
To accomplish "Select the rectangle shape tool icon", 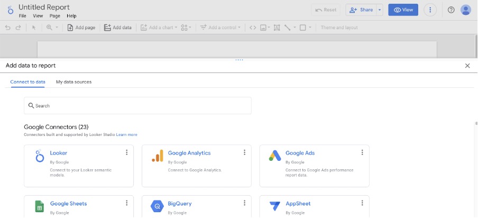I will pos(302,28).
